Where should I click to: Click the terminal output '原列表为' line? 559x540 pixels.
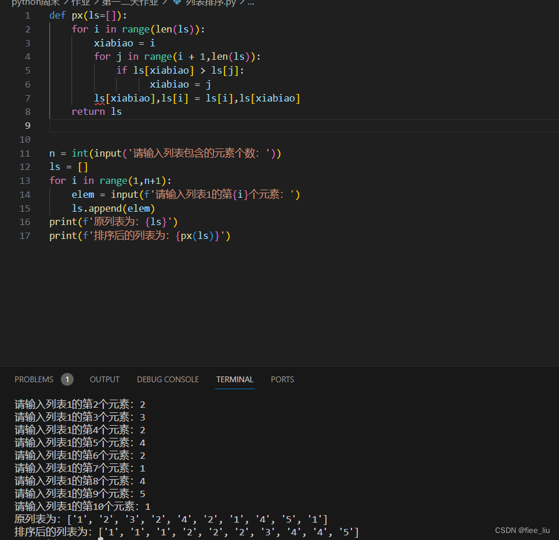coord(171,519)
